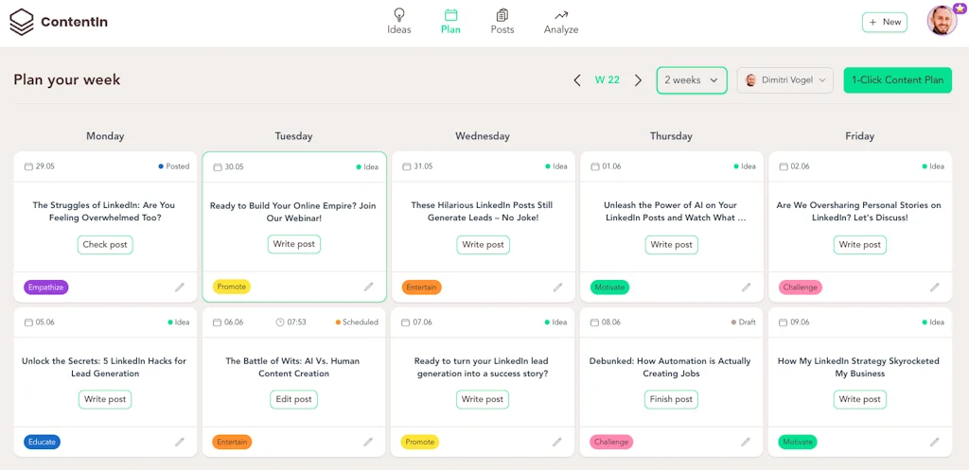Click the New button in header
969x470 pixels.
point(884,22)
